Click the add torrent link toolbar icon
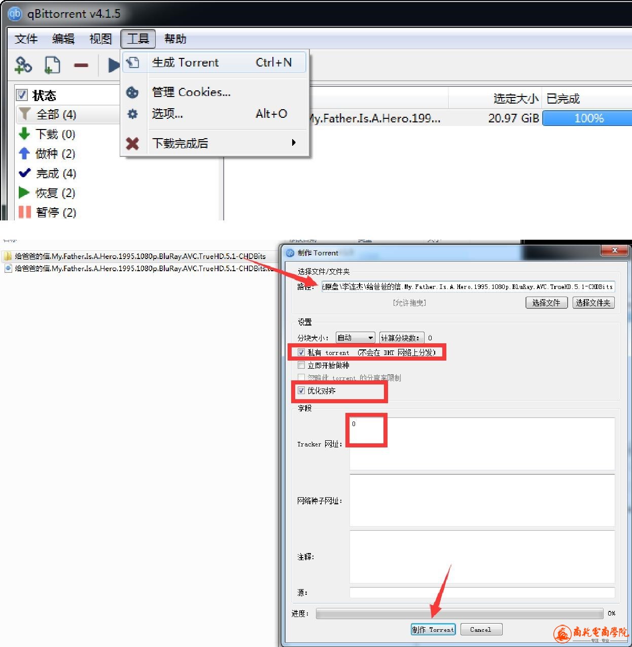This screenshot has height=647, width=632. [23, 65]
